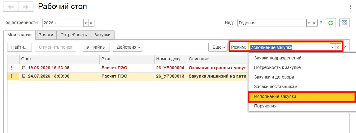Click document number 26_УР000013
The image size is (356, 133).
[170, 76]
